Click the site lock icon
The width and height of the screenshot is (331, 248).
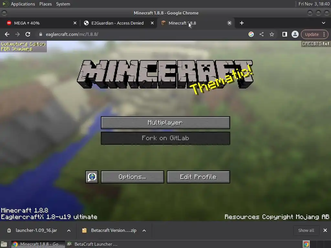pyautogui.click(x=41, y=34)
